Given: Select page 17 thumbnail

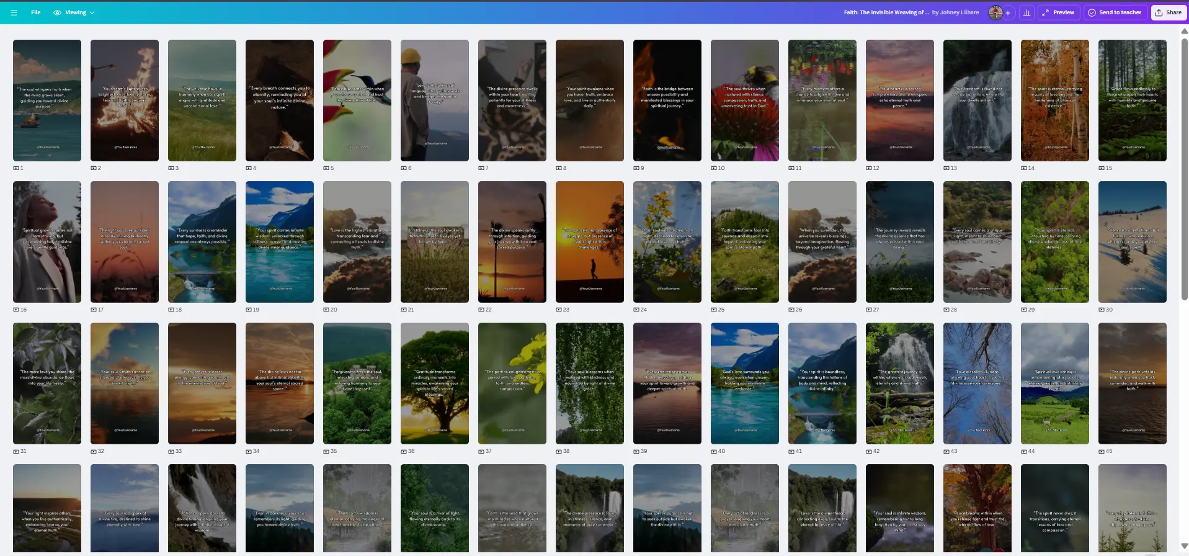Looking at the screenshot, I should point(125,242).
